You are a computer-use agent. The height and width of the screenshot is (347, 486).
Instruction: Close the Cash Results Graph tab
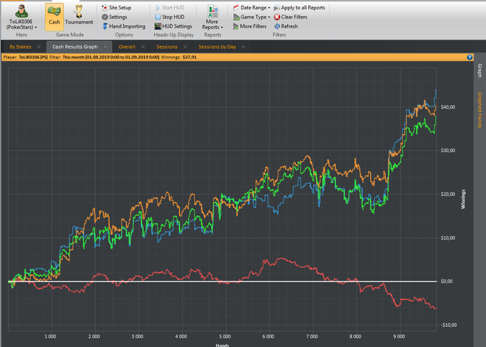click(105, 46)
